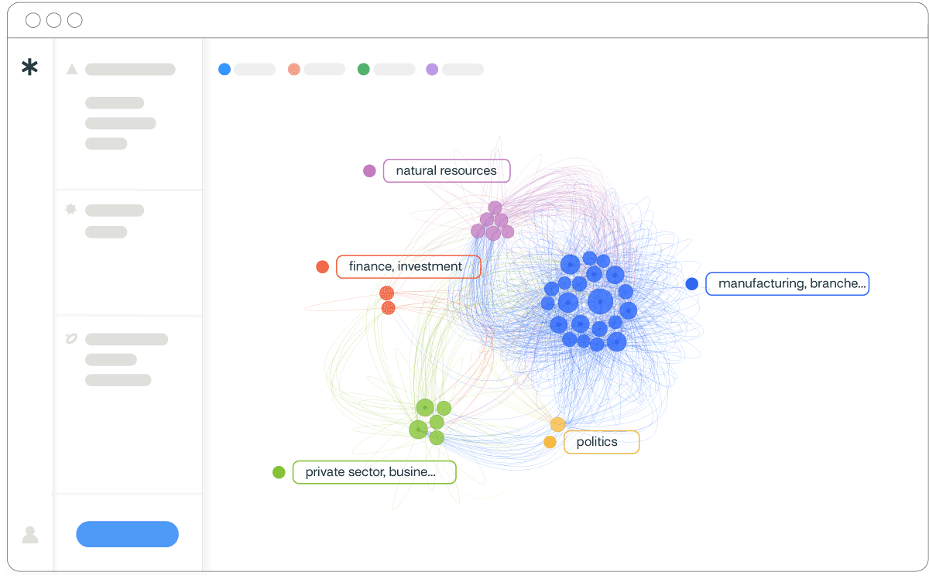Click the gear icon in the second panel

pos(71,210)
